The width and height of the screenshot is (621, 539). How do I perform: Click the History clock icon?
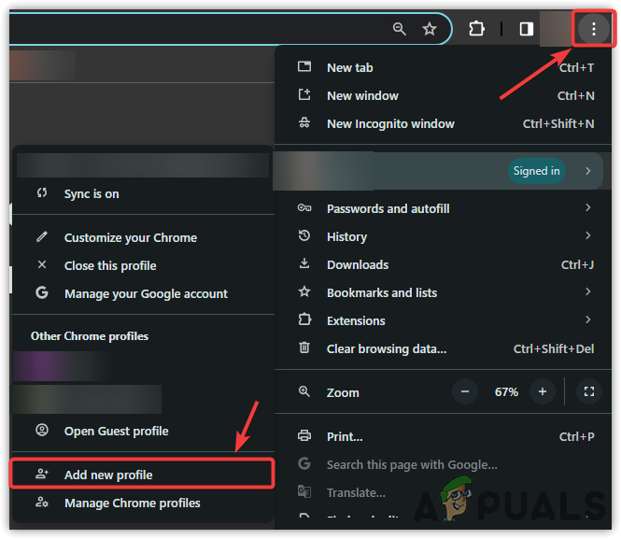tap(304, 235)
